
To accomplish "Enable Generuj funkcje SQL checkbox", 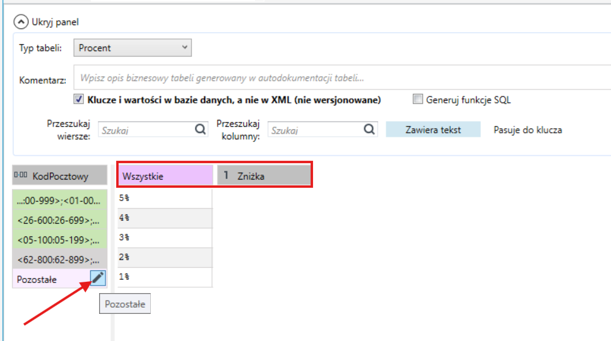I will tap(418, 99).
